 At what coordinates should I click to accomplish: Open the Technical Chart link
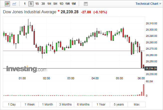point(148,4)
